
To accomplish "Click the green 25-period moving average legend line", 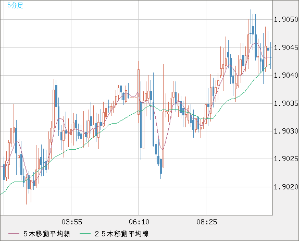I will 85,234.
